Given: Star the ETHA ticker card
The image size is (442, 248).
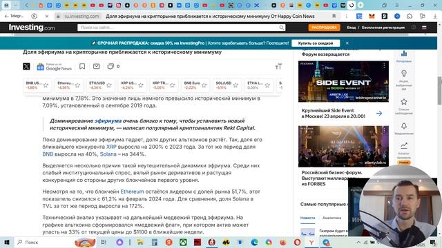Looking at the screenshot, I should (267, 85).
